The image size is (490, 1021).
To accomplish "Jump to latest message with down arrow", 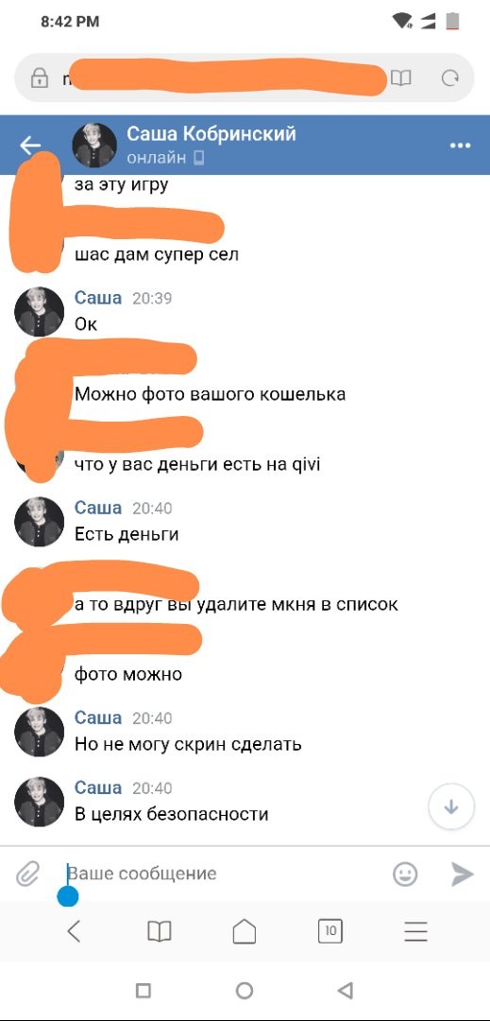I will 451,806.
